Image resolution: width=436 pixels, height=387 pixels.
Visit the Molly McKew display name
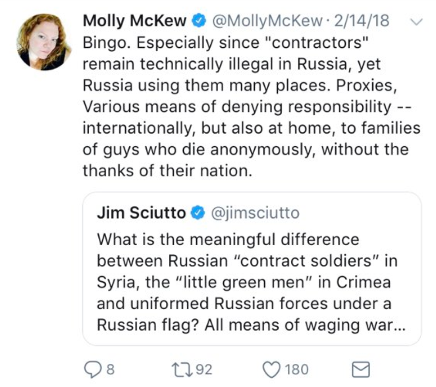point(135,21)
